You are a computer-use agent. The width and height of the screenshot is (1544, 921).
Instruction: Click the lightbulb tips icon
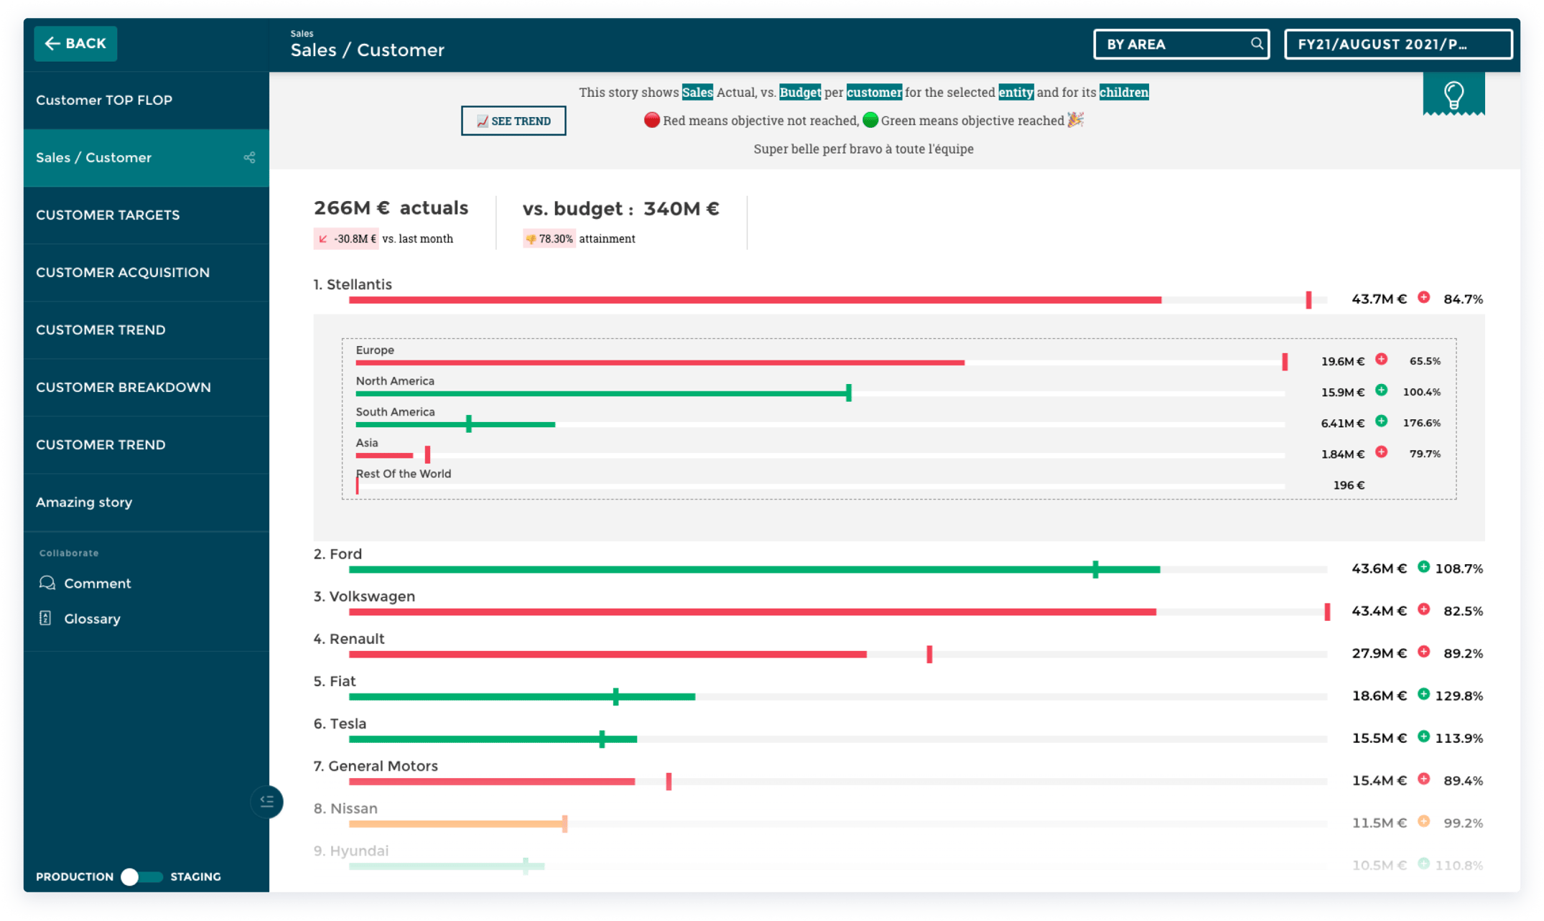tap(1453, 95)
